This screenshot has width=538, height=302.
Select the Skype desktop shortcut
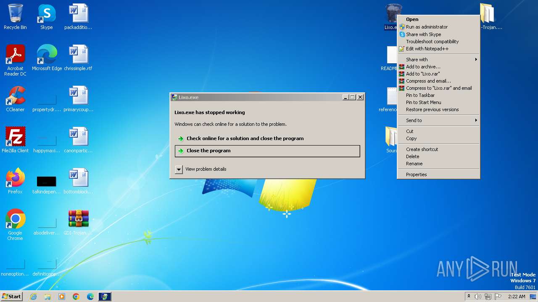46,17
